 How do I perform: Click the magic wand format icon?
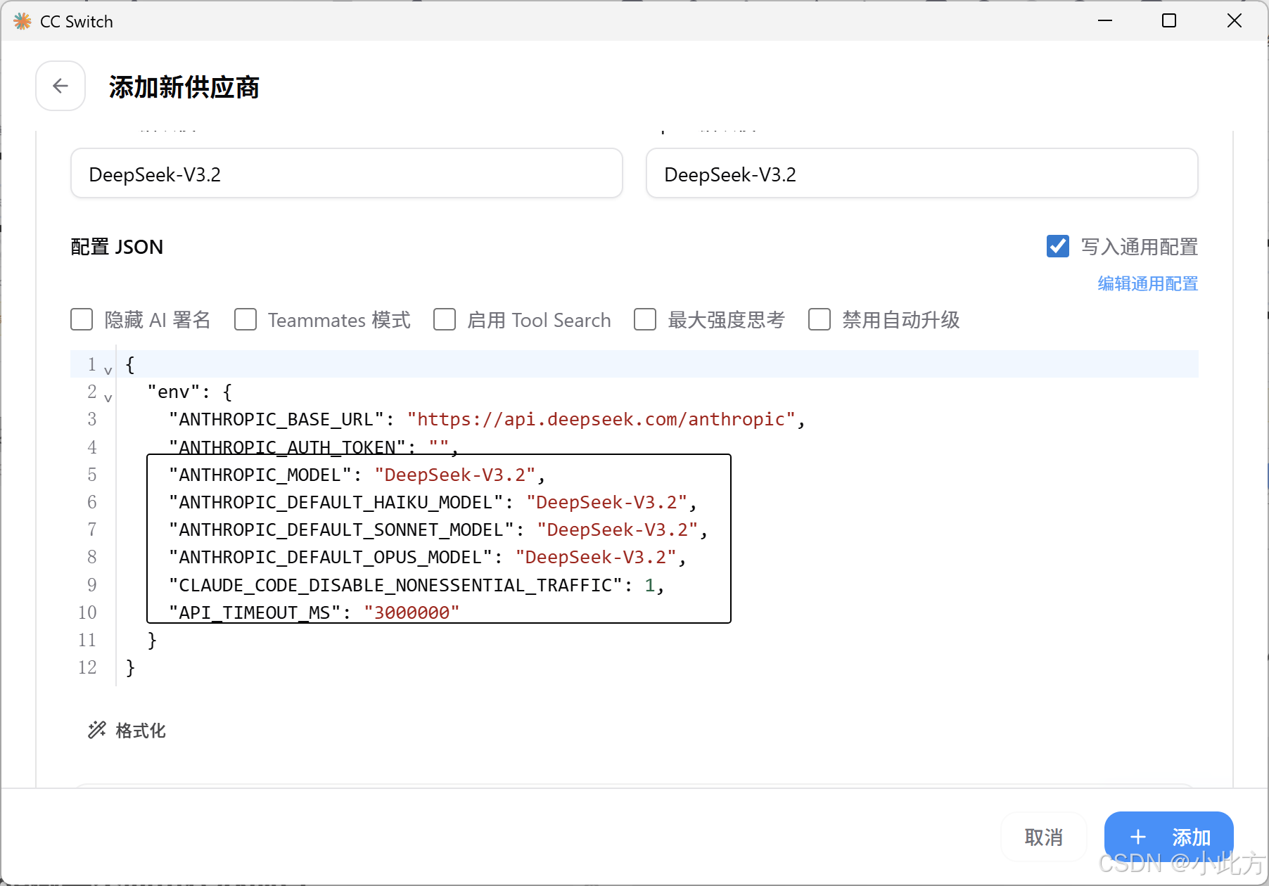pyautogui.click(x=96, y=730)
